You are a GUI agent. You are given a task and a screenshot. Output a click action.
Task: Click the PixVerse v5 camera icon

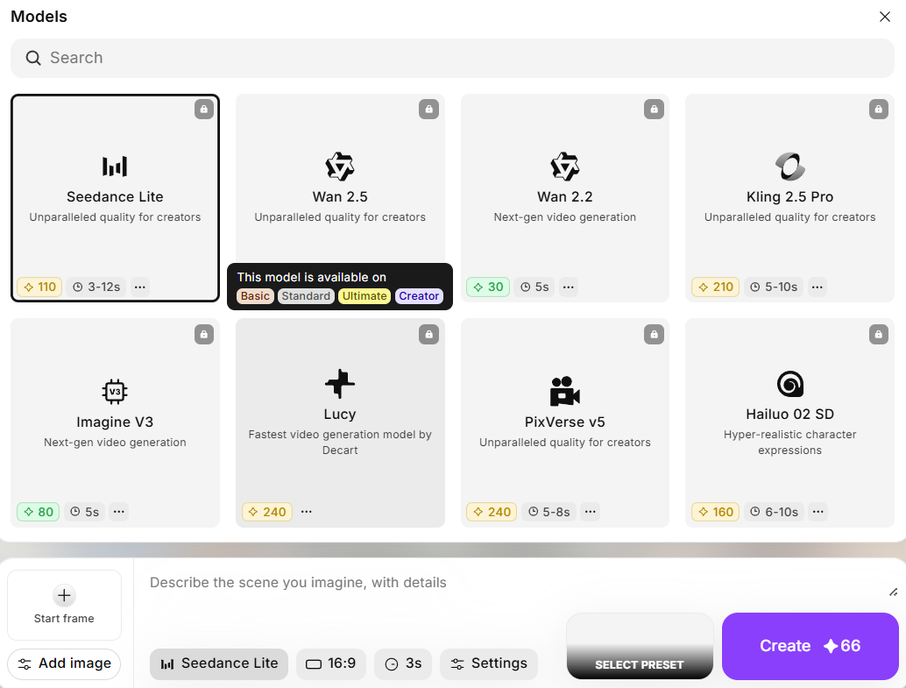(564, 391)
